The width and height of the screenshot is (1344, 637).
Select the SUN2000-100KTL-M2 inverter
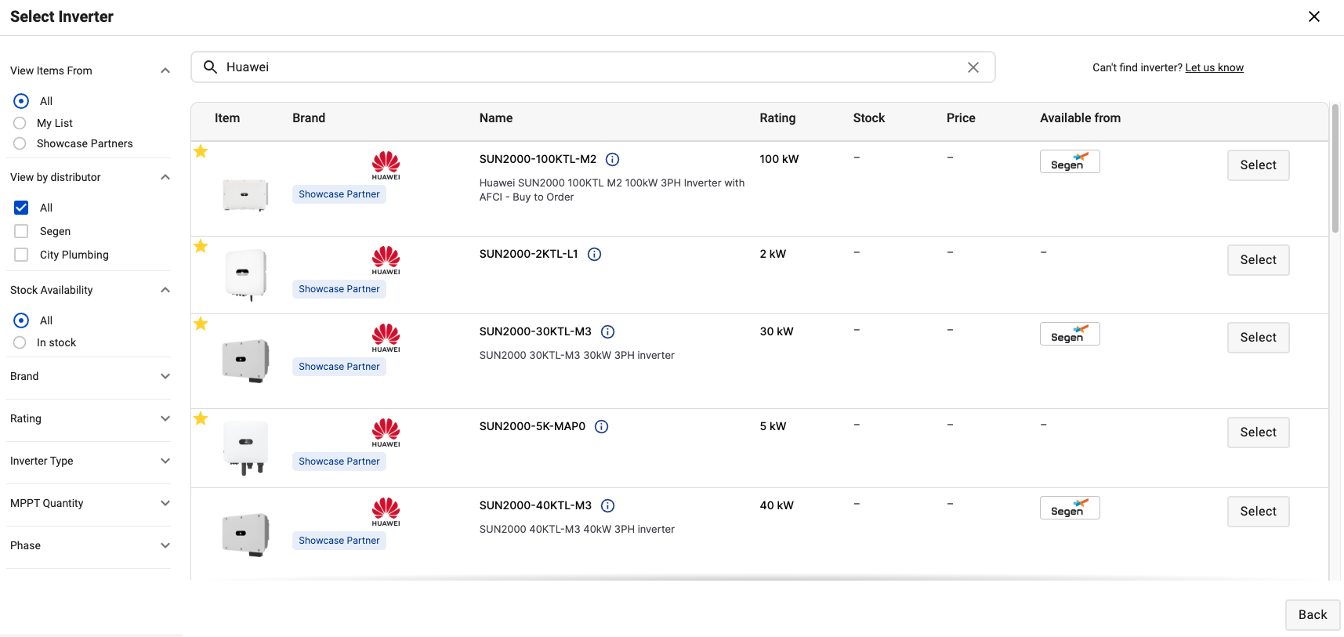point(1259,165)
